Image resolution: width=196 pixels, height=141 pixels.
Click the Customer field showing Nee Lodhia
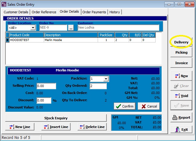[x=118, y=28]
